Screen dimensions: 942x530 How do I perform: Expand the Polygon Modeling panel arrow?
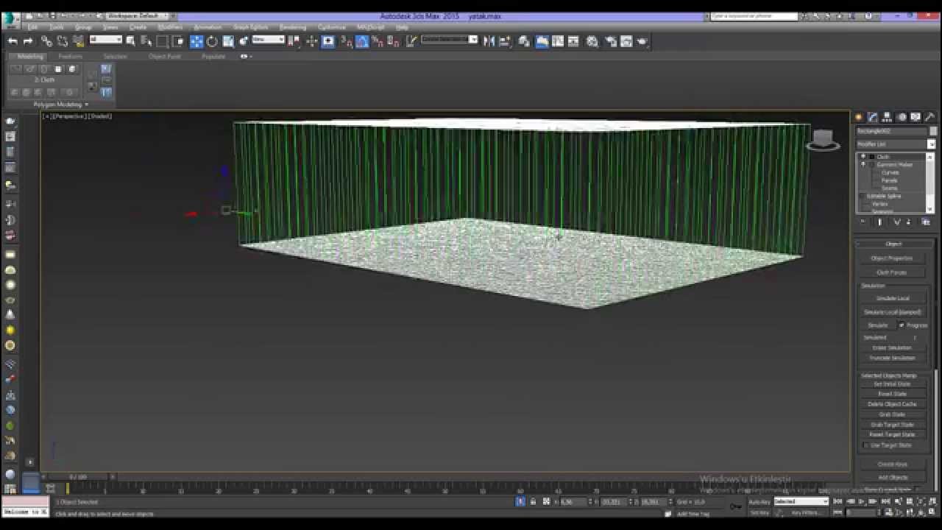pyautogui.click(x=87, y=105)
